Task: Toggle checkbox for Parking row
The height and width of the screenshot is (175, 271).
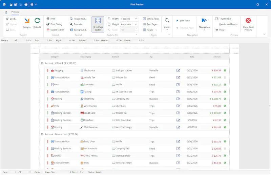Action: pos(225,92)
